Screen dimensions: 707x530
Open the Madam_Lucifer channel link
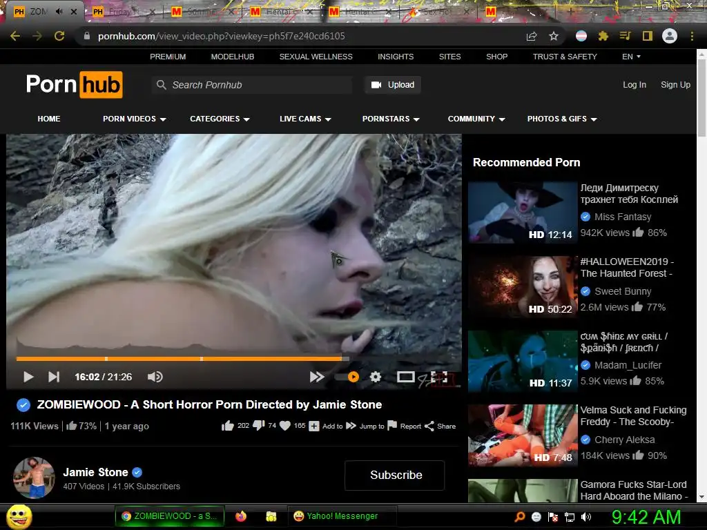point(628,365)
